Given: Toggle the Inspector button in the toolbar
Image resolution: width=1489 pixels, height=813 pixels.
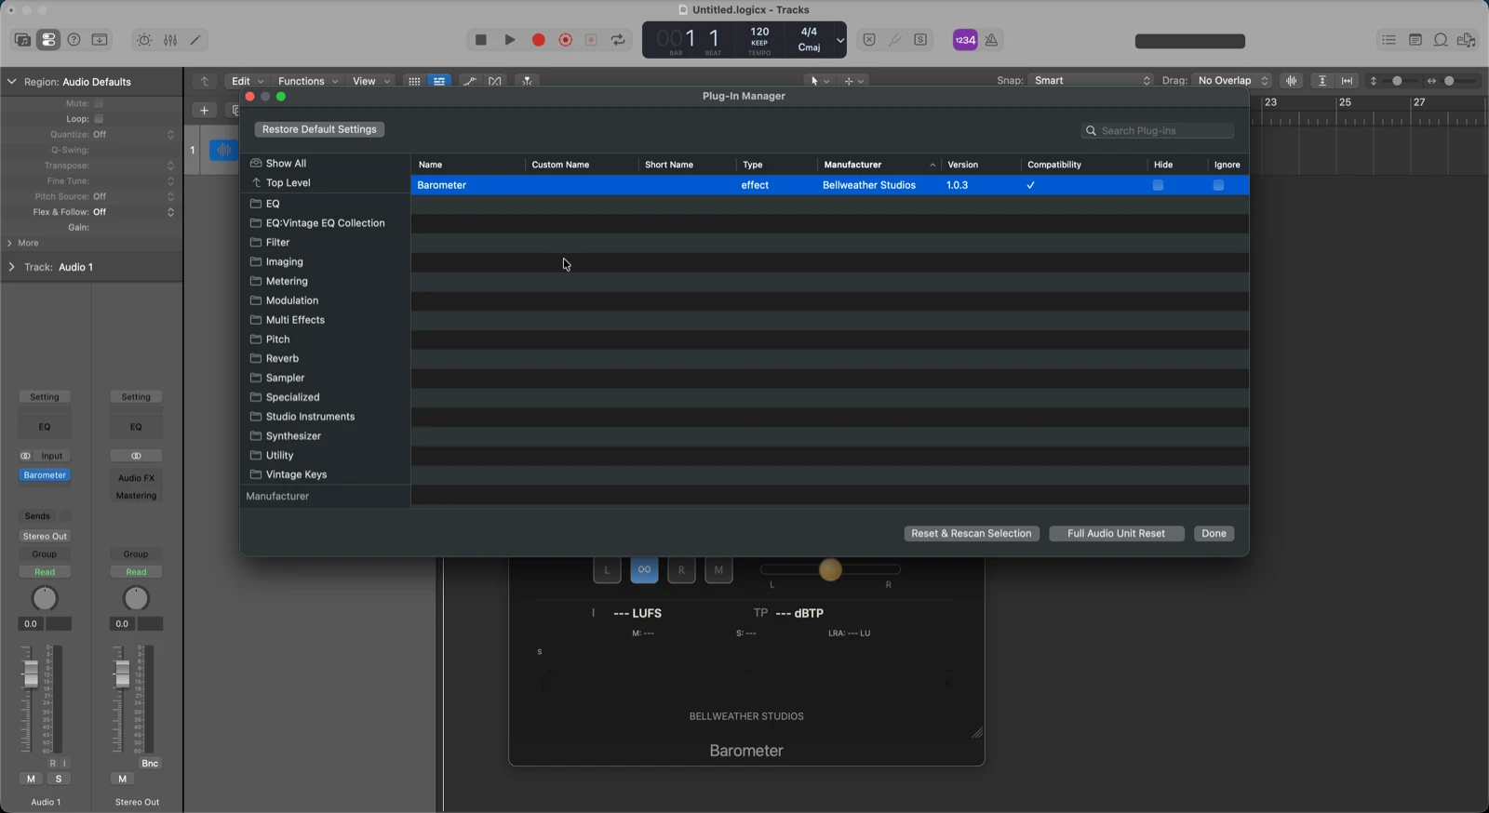Looking at the screenshot, I should 48,40.
